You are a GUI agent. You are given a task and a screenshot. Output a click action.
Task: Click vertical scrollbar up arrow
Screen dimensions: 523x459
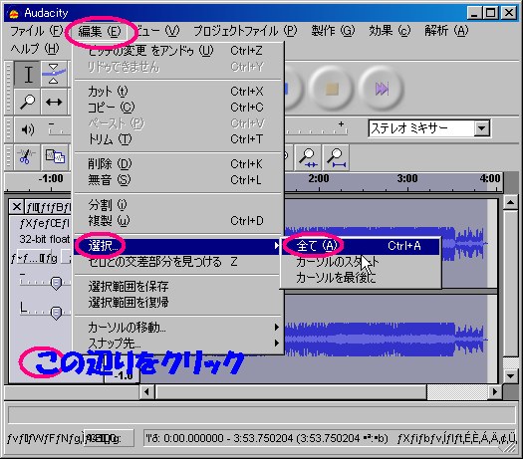coord(510,202)
